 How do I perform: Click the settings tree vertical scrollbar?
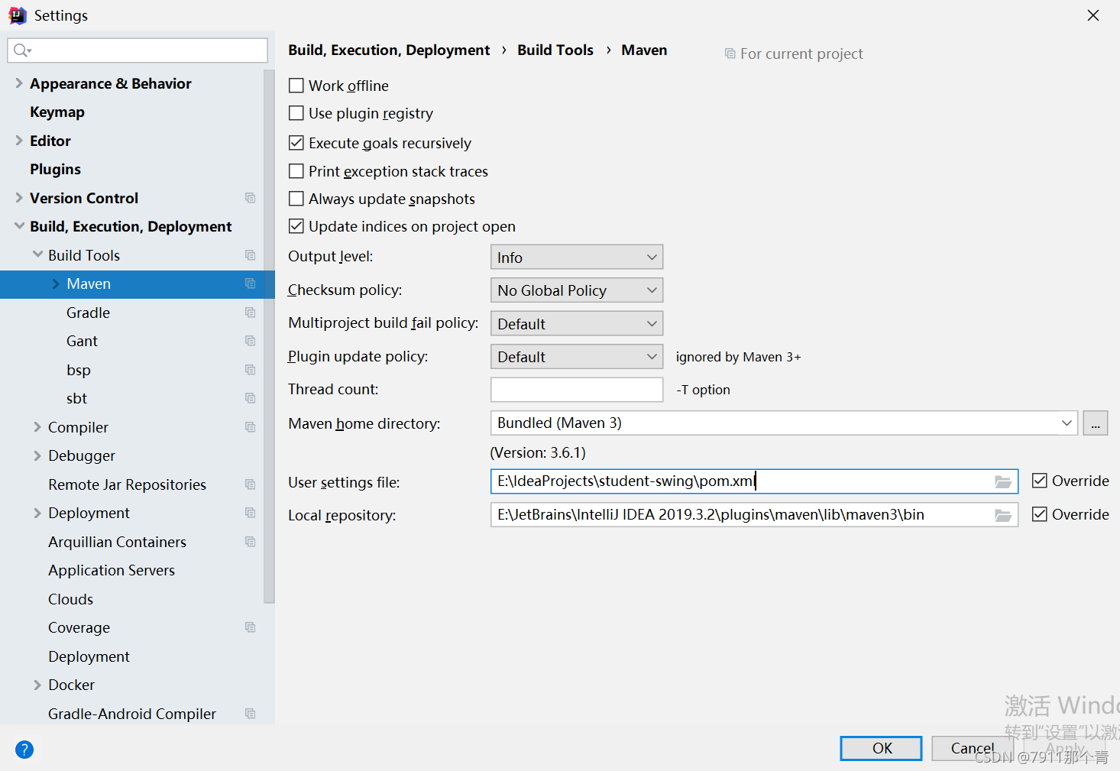tap(269, 336)
